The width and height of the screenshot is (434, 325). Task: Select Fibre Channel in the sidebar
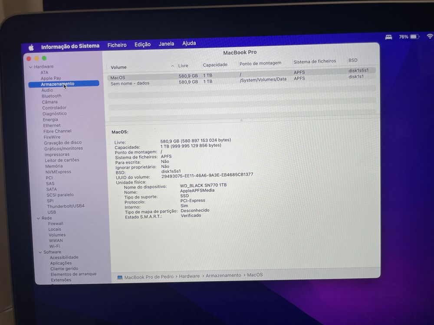click(57, 131)
